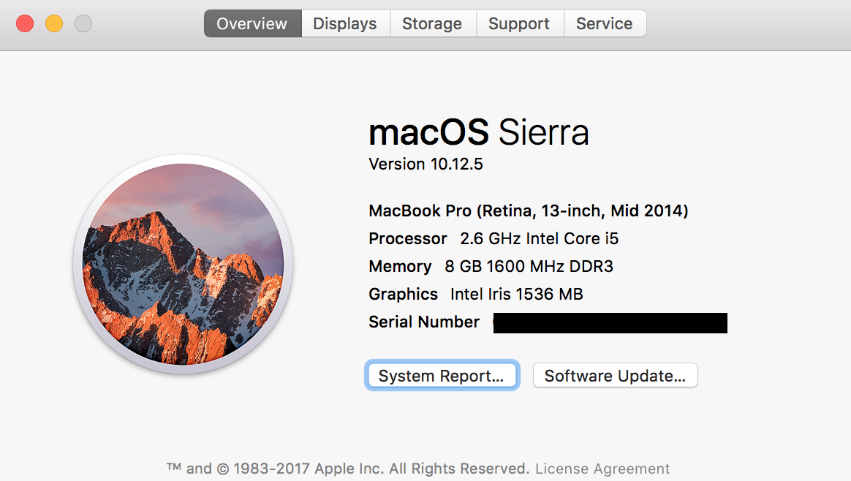The width and height of the screenshot is (851, 481).
Task: Minimize the window with the yellow button
Action: tap(54, 23)
